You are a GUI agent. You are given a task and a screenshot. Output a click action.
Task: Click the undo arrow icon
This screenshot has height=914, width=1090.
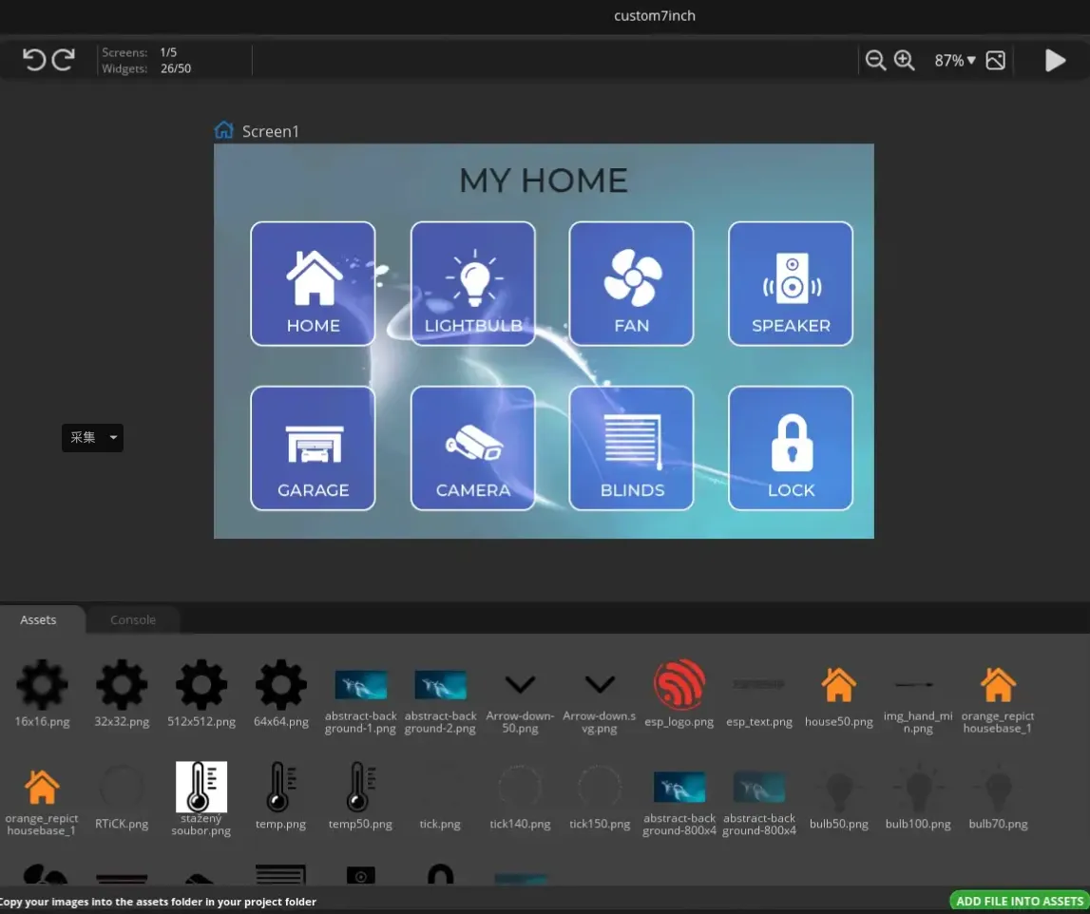coord(34,61)
